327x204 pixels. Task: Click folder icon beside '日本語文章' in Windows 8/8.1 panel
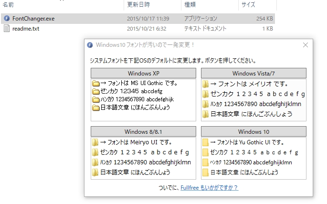pyautogui.click(x=95, y=172)
